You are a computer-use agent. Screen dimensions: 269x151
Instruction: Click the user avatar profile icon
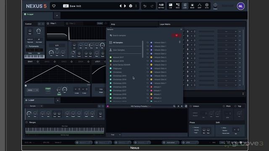tap(241, 6)
